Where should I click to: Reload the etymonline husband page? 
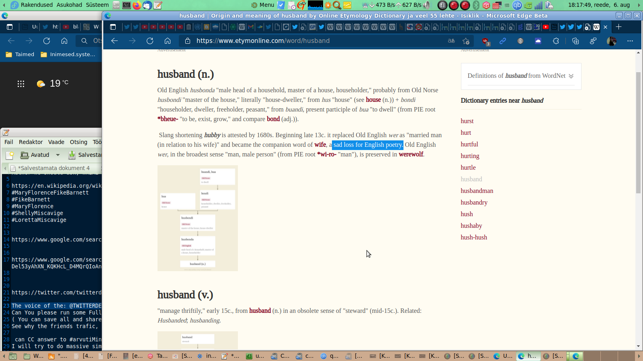(x=150, y=41)
